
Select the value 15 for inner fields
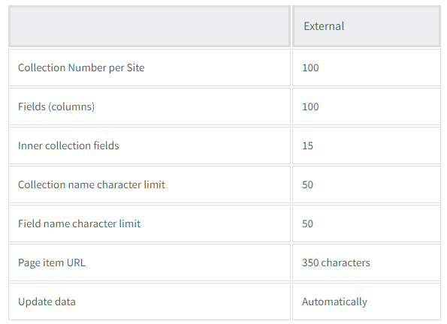tap(307, 145)
